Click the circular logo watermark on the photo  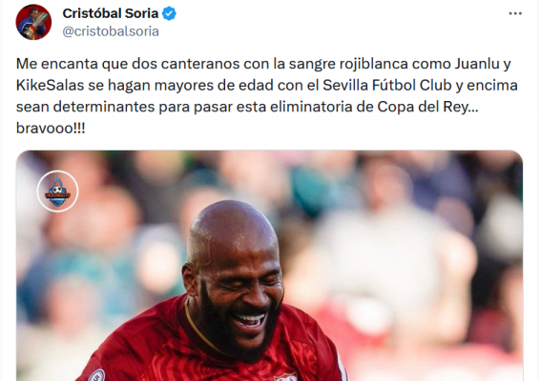point(58,191)
